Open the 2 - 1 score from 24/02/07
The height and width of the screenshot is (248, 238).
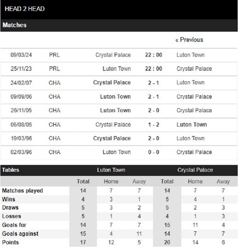[153, 83]
